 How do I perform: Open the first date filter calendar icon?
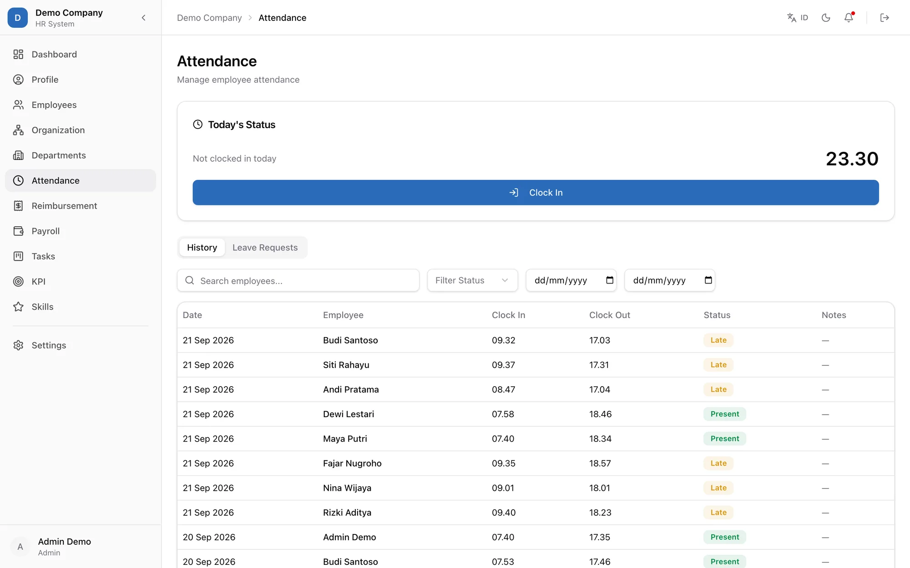(x=610, y=280)
